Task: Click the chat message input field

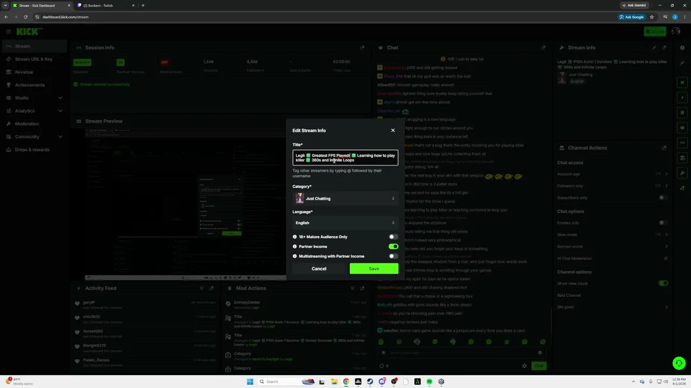Action: click(x=462, y=353)
